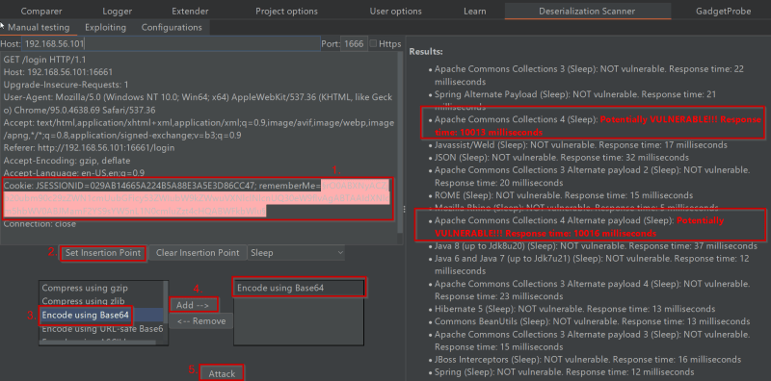Select Compress using gzip in list
Image resolution: width=771 pixels, height=381 pixels.
pos(85,289)
